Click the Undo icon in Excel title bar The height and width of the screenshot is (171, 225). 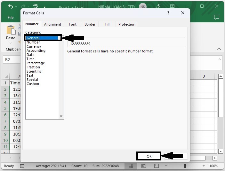(x=11, y=6)
